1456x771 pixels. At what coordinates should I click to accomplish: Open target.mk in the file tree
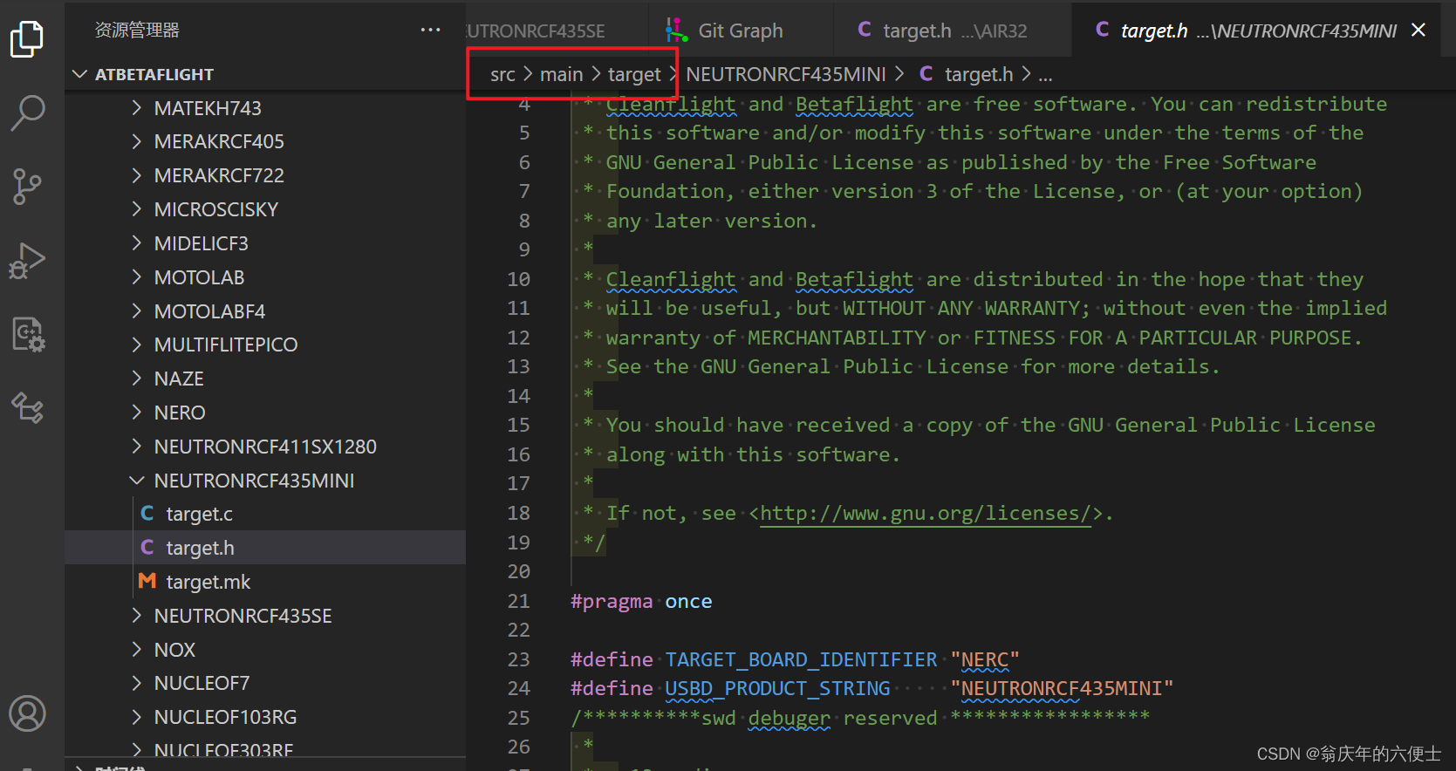click(x=265, y=582)
